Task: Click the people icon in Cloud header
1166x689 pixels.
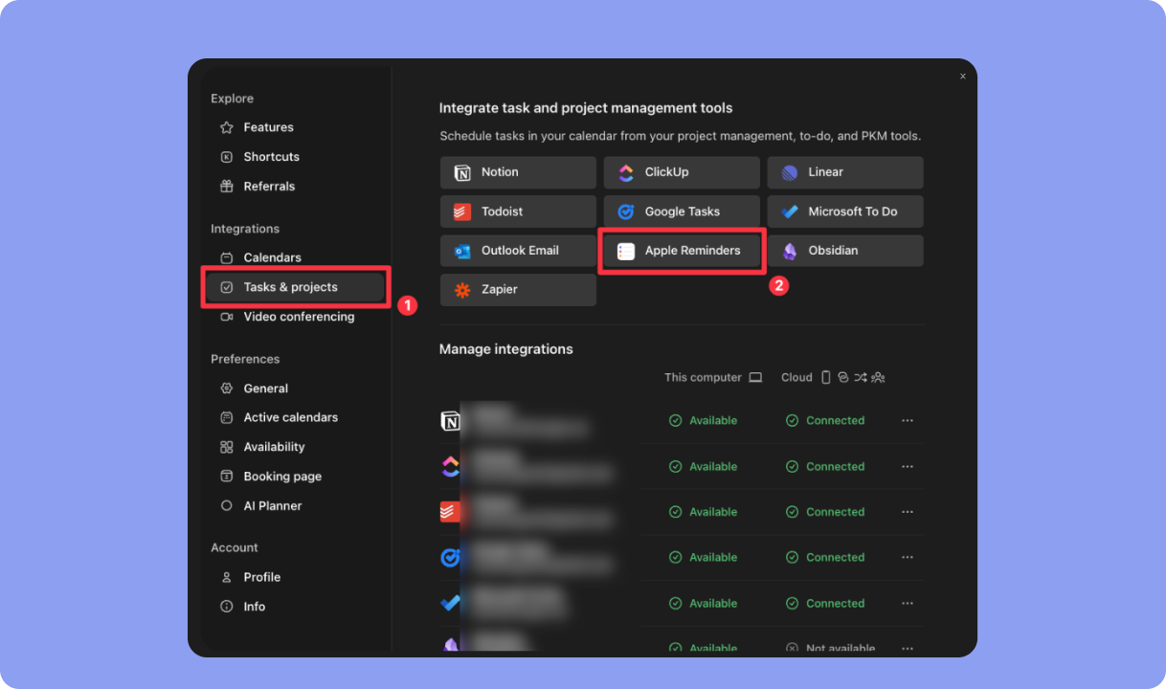Action: click(x=878, y=378)
